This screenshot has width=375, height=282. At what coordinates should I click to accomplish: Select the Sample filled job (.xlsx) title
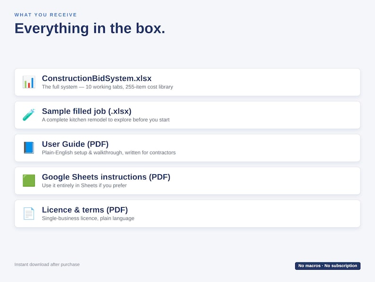pyautogui.click(x=86, y=111)
